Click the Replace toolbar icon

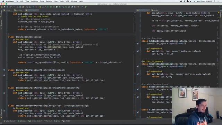29,7
